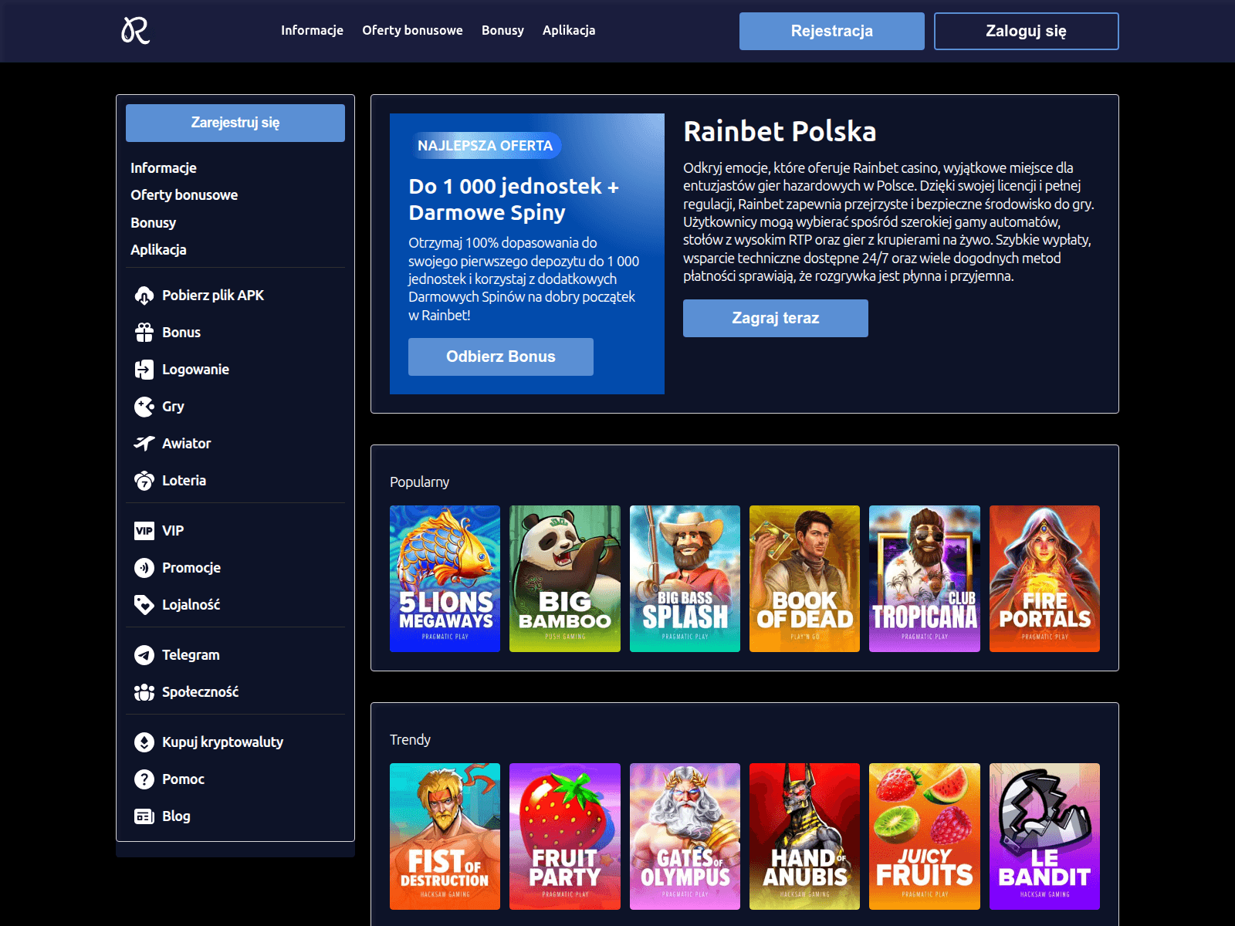Screen dimensions: 1235x926
Task: Open the 5 Lions Megaways game
Action: (445, 579)
